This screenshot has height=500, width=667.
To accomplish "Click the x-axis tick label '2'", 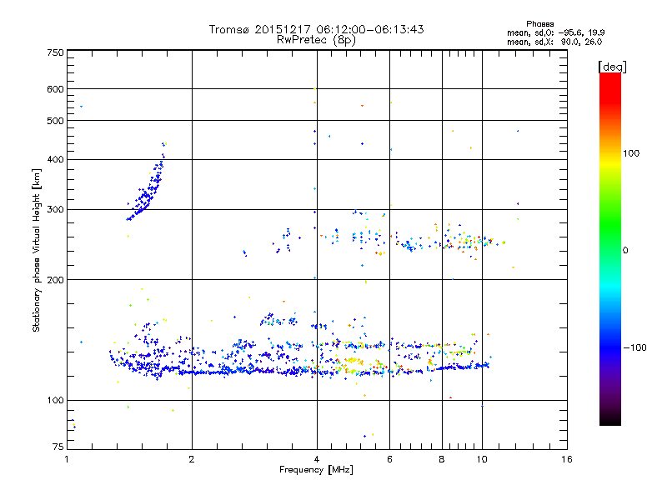I will (x=192, y=459).
